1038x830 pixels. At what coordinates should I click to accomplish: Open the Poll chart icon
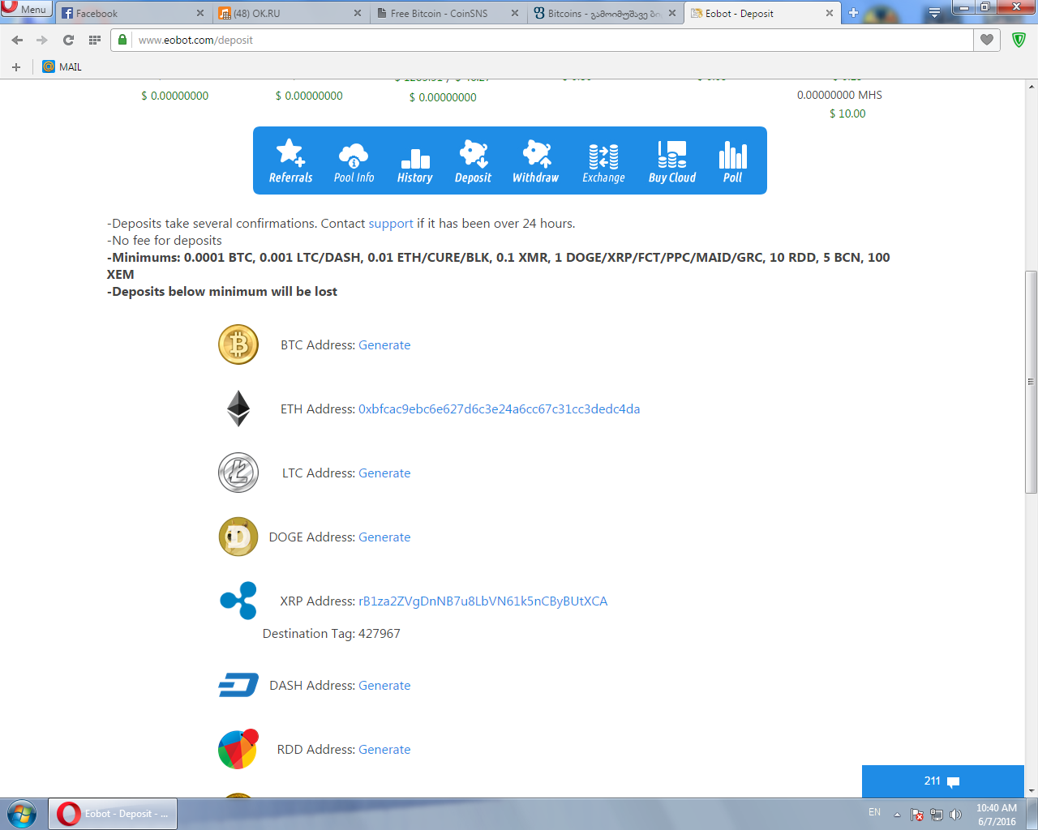732,160
